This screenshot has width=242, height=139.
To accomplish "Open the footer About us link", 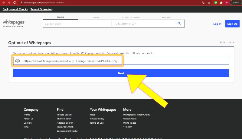I will tap(28, 119).
